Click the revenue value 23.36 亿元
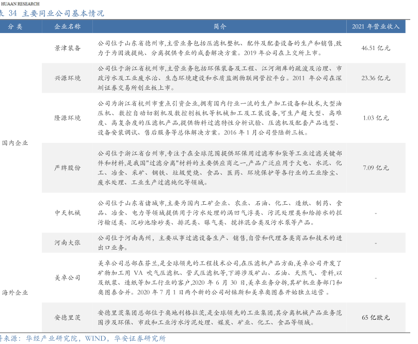The width and height of the screenshot is (418, 344). tap(376, 78)
